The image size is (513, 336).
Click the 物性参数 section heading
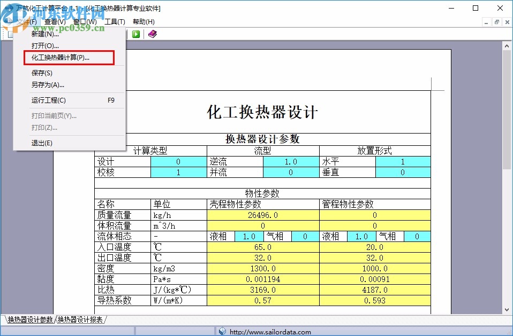tap(262, 194)
